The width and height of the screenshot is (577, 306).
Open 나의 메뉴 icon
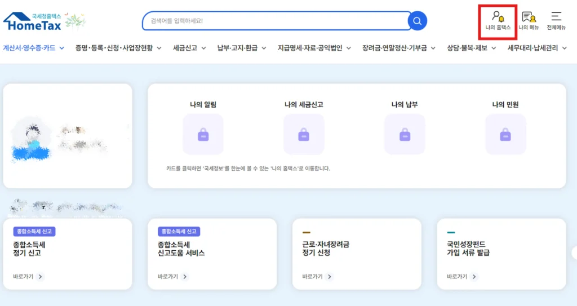click(x=529, y=21)
